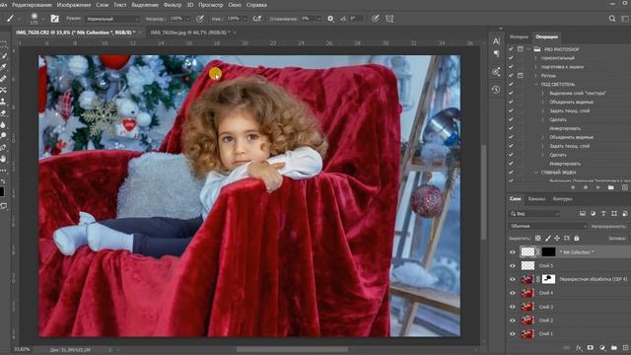Enable the airbrush build-up icon
The width and height of the screenshot is (631, 355).
[256, 19]
